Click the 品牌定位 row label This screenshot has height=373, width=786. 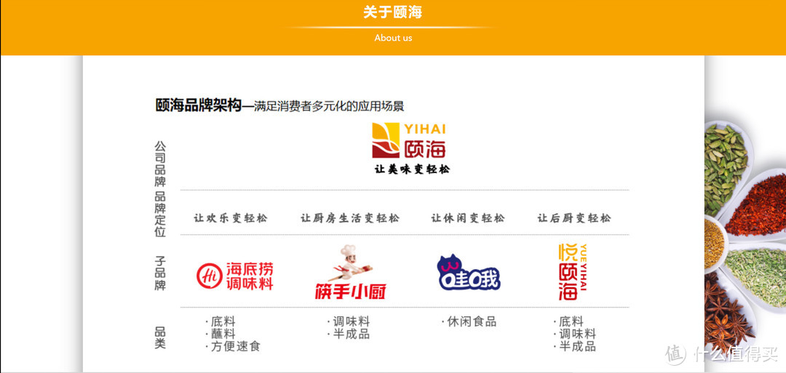pyautogui.click(x=160, y=214)
